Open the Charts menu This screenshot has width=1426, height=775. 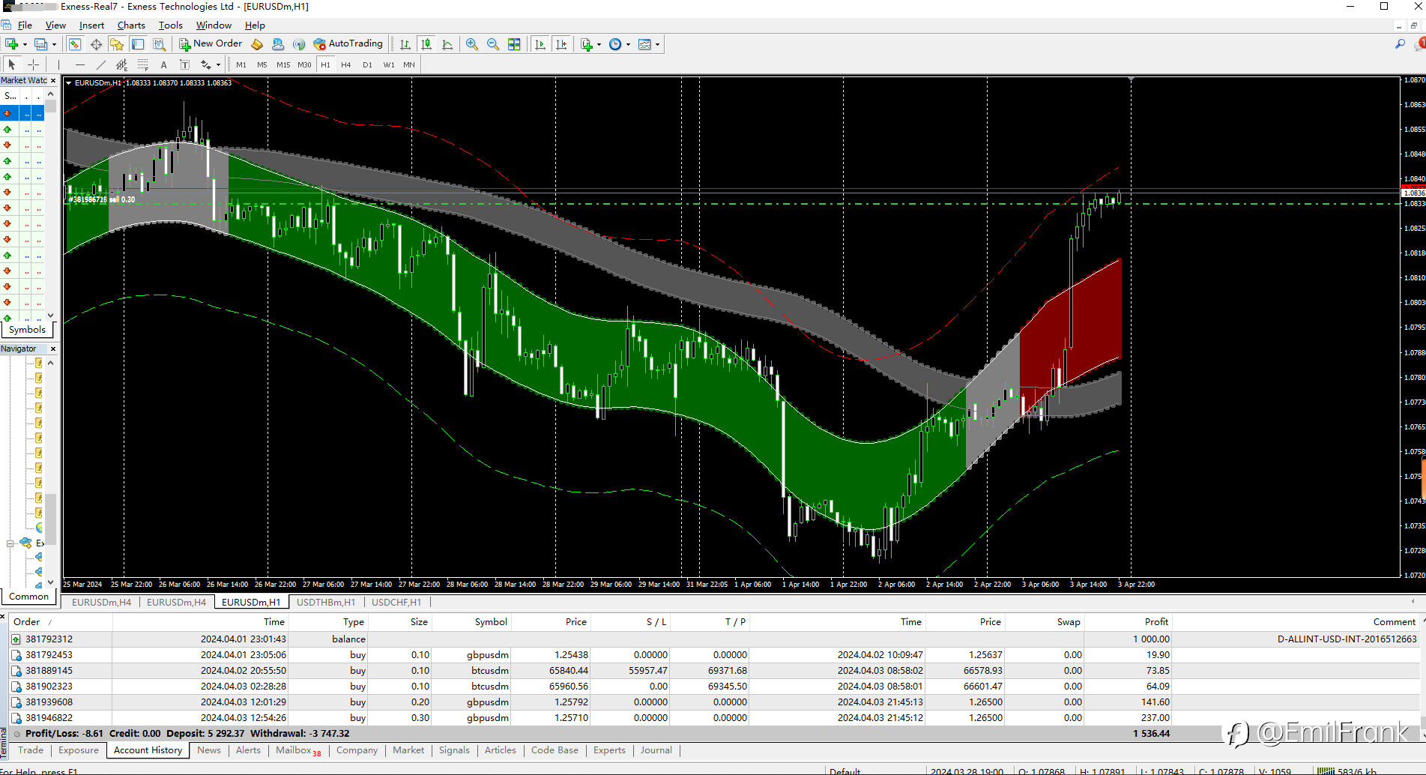(131, 25)
